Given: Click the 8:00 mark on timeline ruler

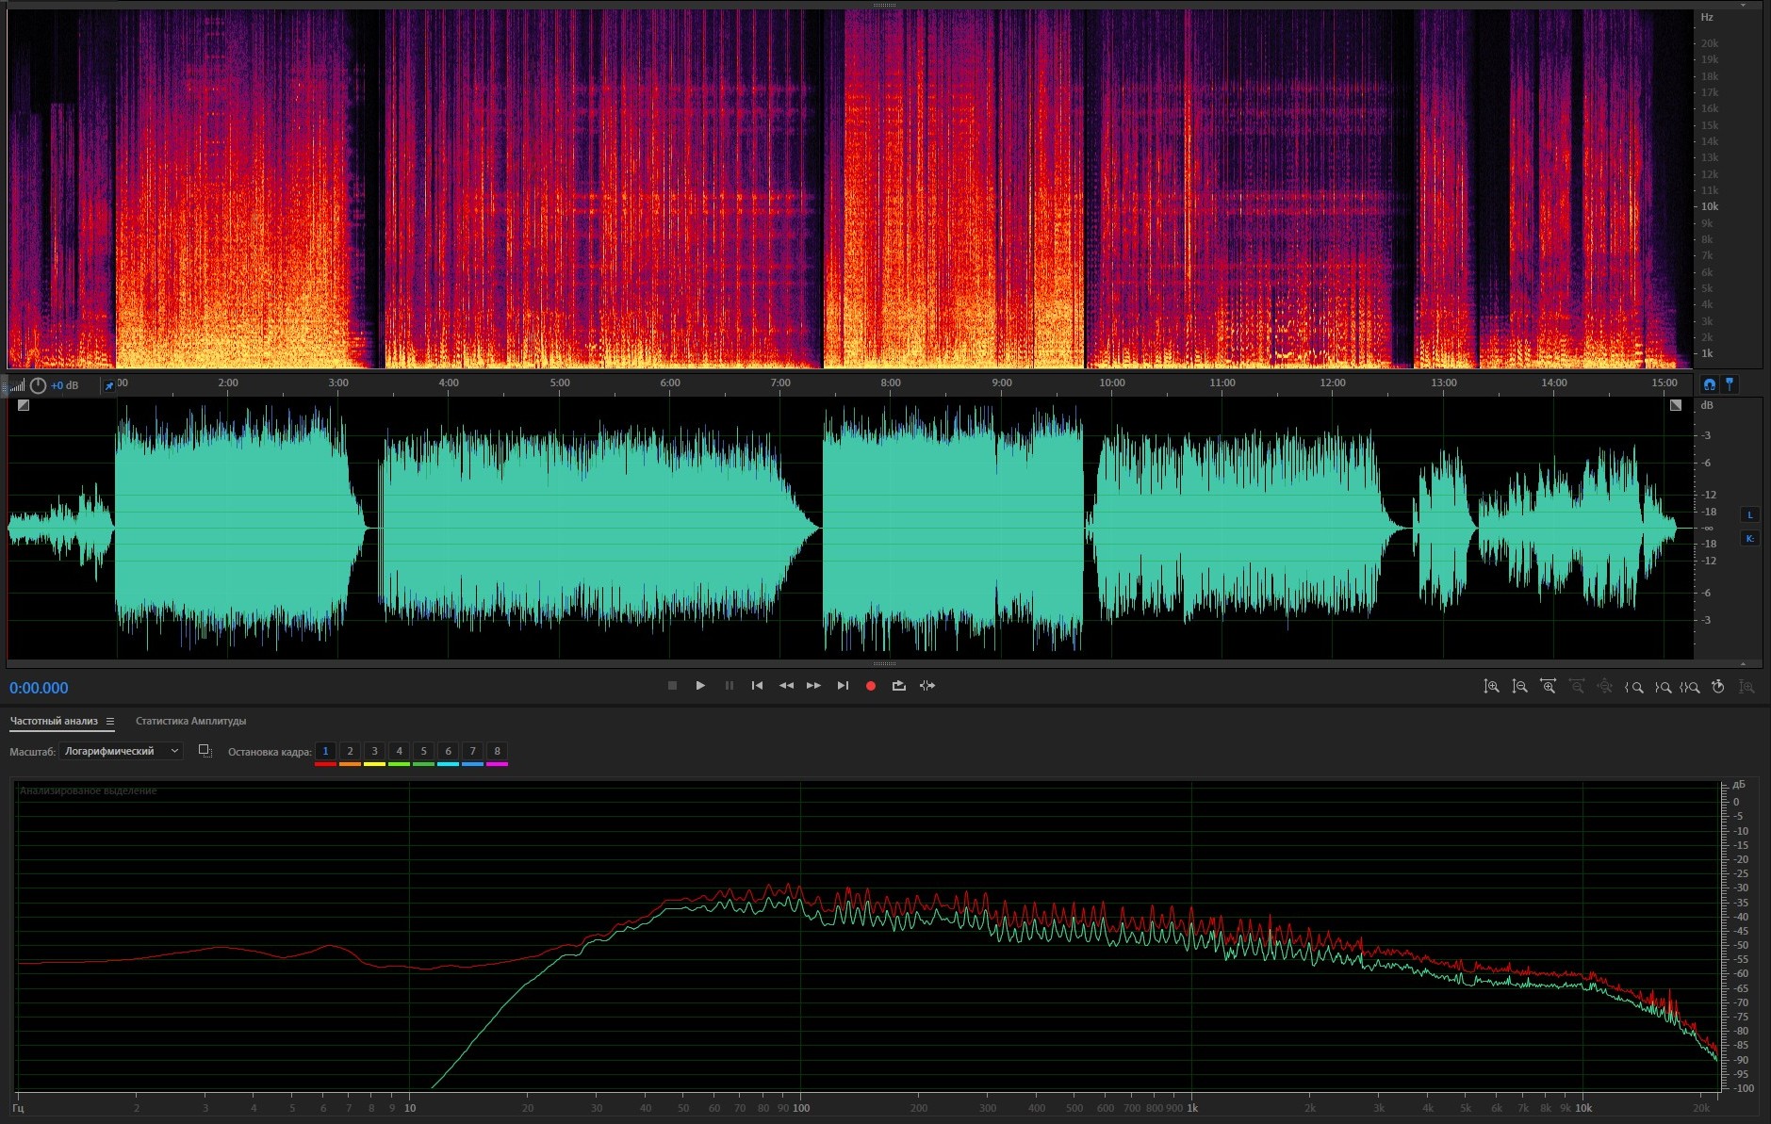Looking at the screenshot, I should click(891, 383).
